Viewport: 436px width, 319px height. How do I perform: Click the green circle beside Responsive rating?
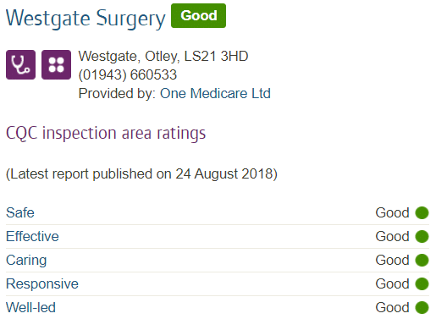[422, 283]
